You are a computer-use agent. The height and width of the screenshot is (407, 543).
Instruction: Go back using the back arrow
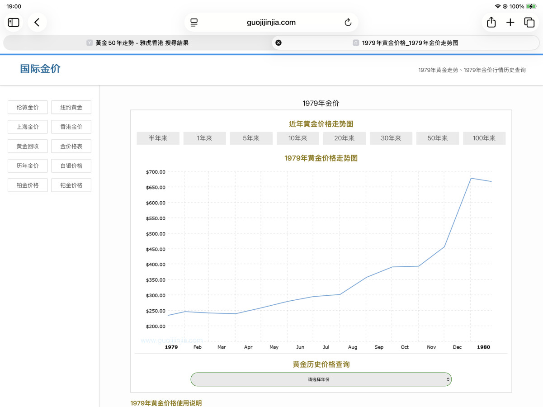(x=37, y=22)
